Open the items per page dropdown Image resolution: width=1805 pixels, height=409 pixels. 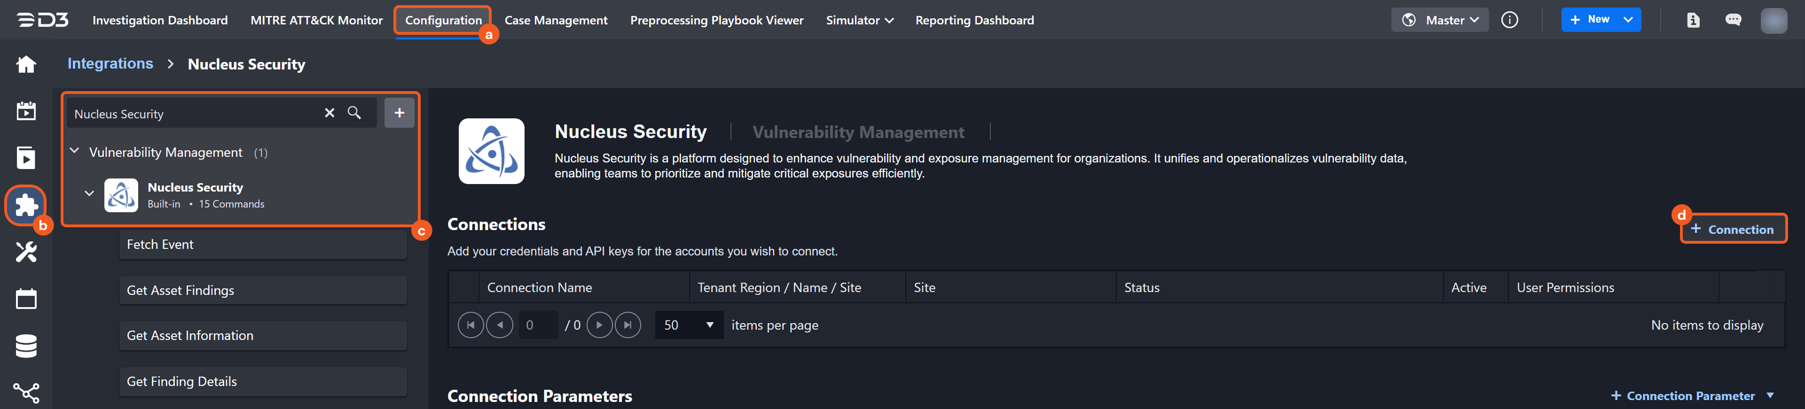689,325
